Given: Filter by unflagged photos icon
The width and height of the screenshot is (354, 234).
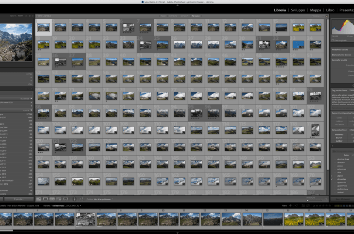Looking at the screenshot, I should coord(294,206).
